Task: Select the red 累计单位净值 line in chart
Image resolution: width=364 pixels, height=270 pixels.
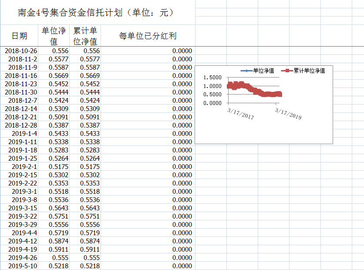Action: pyautogui.click(x=254, y=89)
